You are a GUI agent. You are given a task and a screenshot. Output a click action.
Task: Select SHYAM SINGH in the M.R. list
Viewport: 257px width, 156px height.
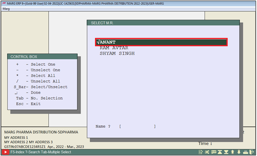[117, 53]
